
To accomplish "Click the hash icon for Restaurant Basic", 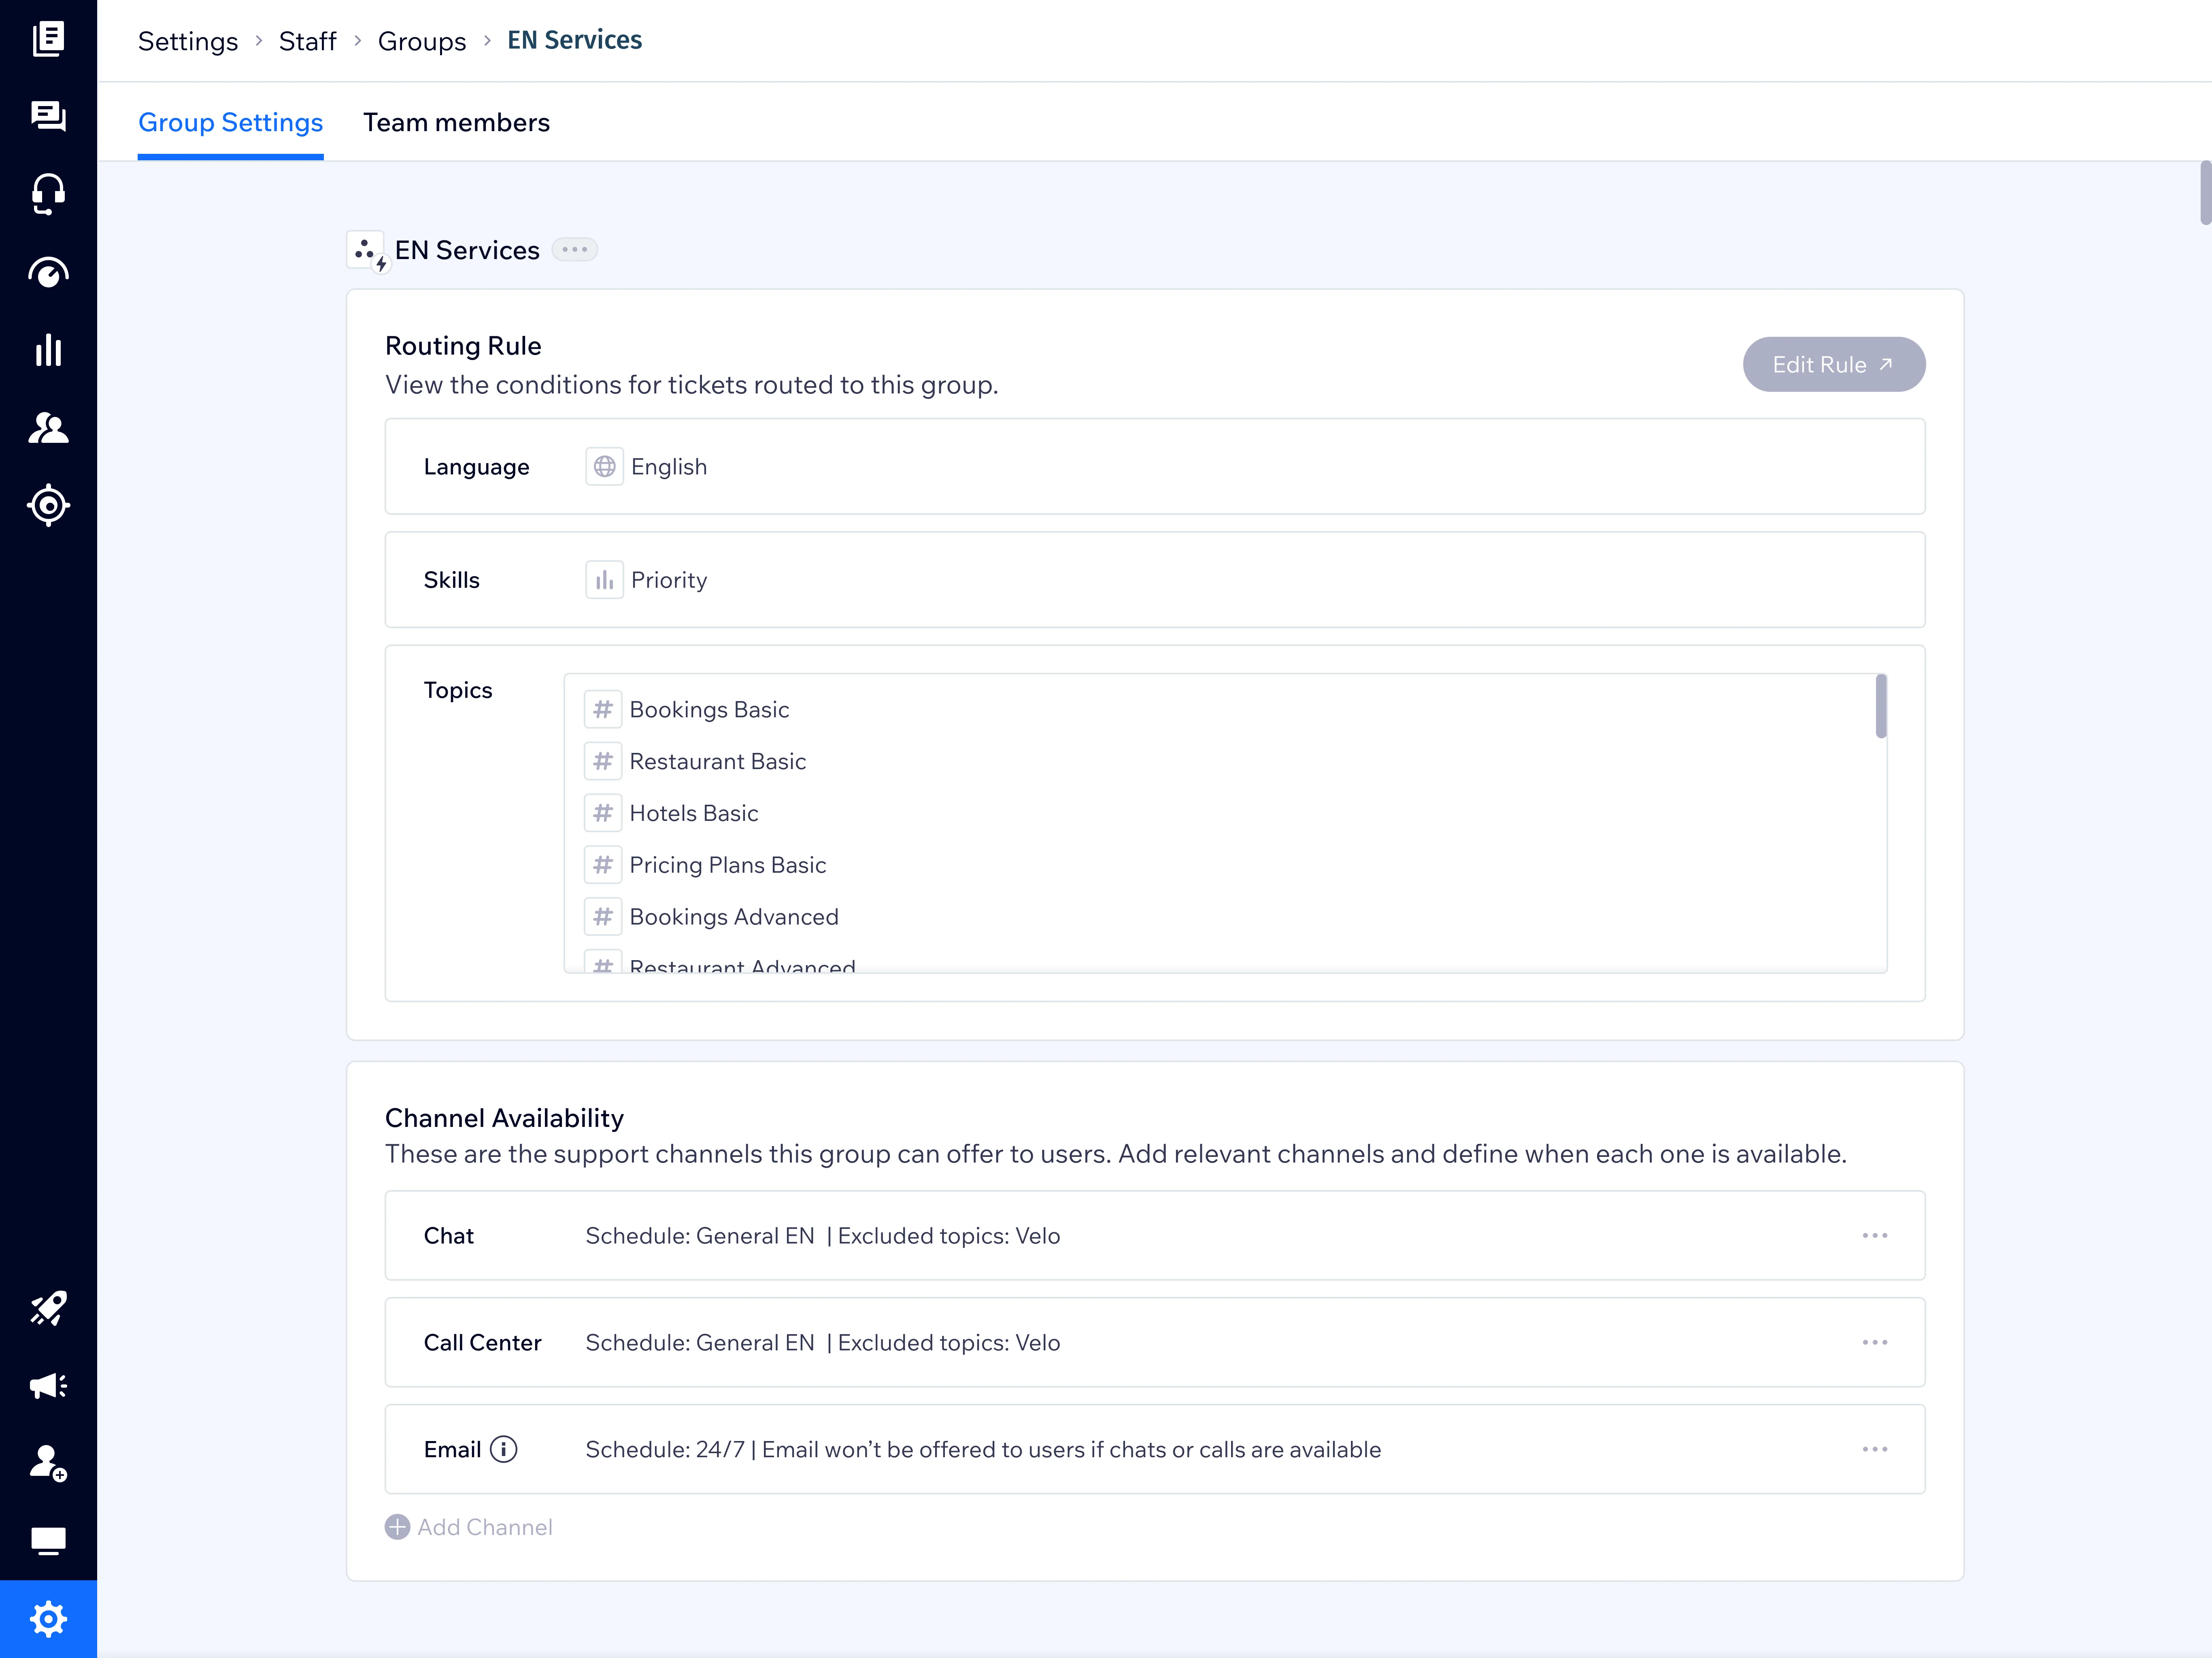I will (x=603, y=762).
